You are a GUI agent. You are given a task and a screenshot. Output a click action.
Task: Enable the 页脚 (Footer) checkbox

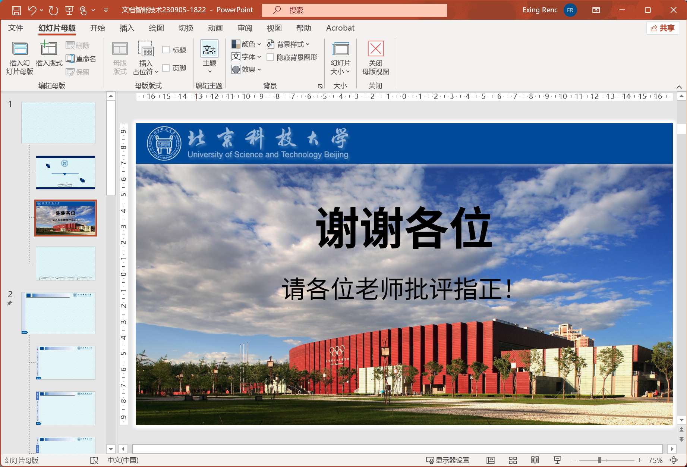tap(166, 68)
